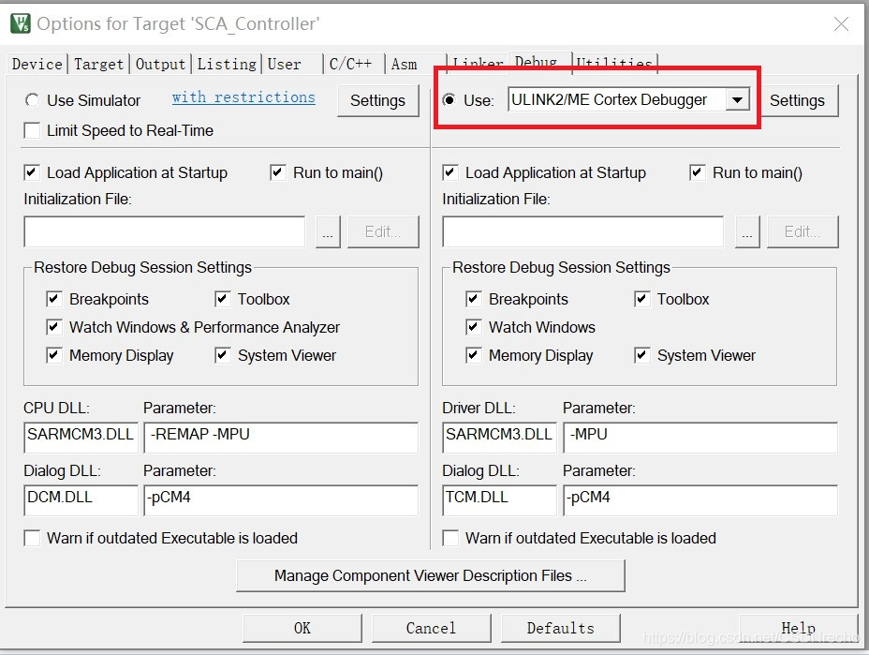Click debugger Dialog DLL parameter -pCM4

tap(700, 499)
